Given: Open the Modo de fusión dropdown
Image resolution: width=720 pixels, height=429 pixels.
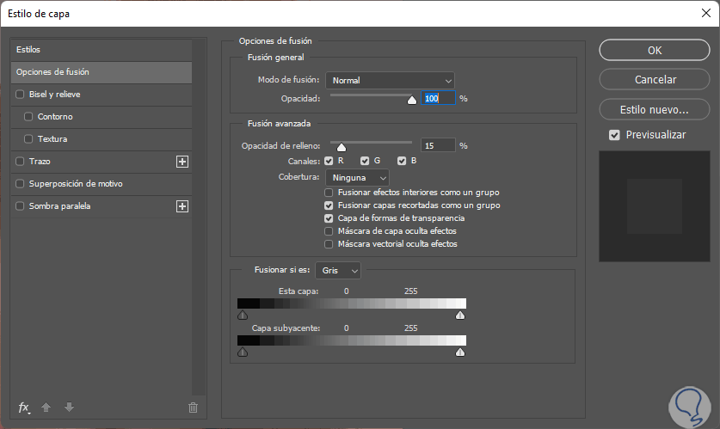Looking at the screenshot, I should click(x=390, y=80).
